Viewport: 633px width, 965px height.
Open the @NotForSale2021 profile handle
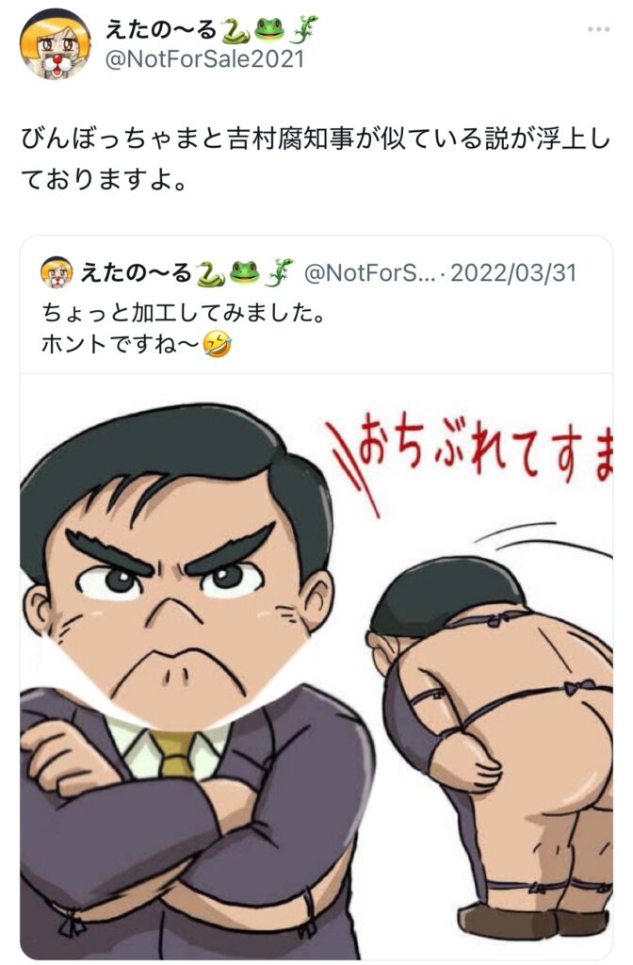[x=204, y=59]
